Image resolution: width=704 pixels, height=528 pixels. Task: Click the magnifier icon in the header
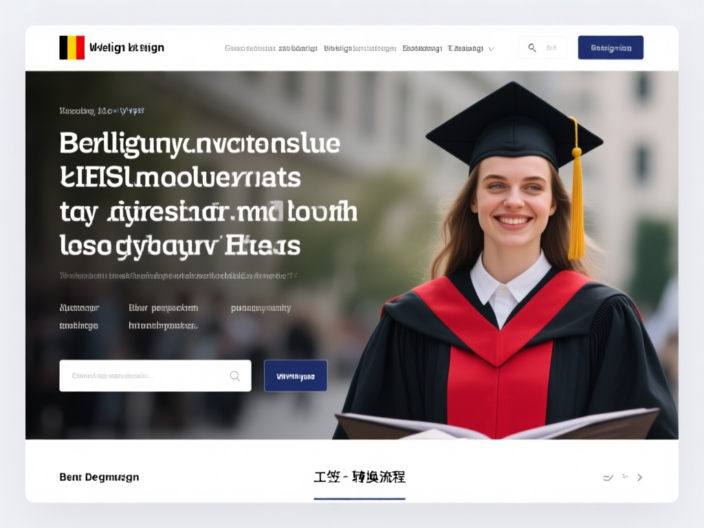pyautogui.click(x=532, y=47)
